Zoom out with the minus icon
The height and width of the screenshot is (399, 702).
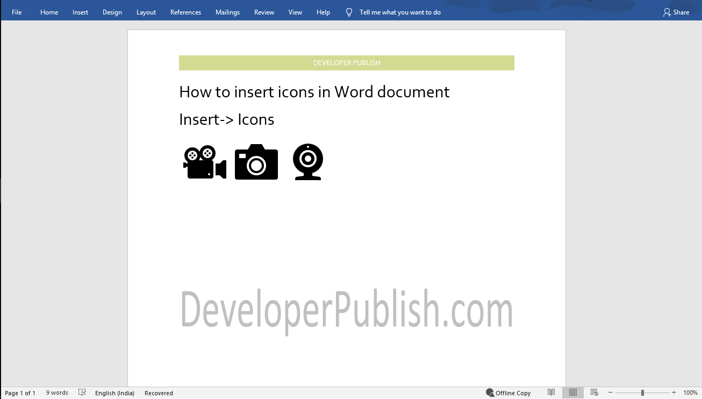coord(611,393)
